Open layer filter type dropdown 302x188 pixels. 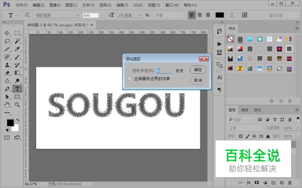240,120
